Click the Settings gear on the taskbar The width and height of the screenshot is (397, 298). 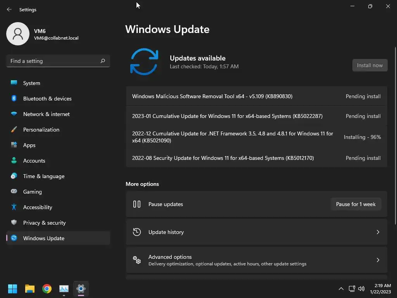point(81,289)
